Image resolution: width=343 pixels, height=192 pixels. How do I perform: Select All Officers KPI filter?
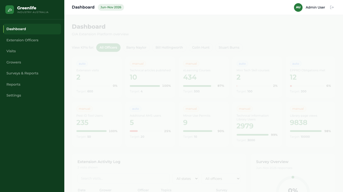(x=108, y=47)
